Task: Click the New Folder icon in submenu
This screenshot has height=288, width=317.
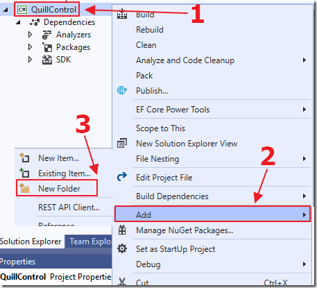Action: pos(24,188)
